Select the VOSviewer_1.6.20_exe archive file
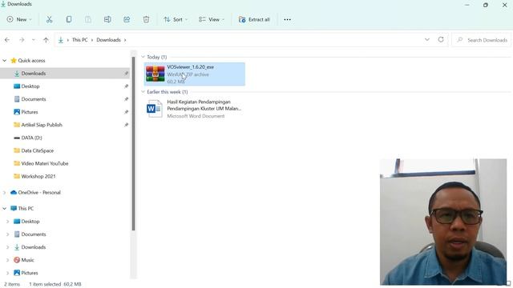Viewport: 513px width, 288px height. [x=195, y=74]
